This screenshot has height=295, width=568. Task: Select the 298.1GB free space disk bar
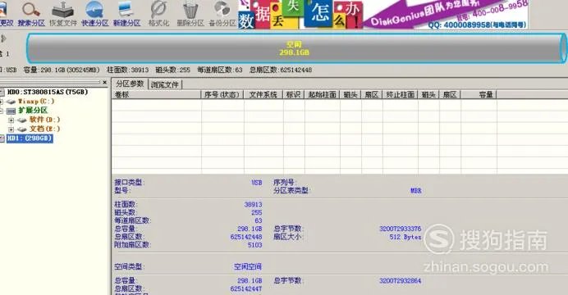295,48
